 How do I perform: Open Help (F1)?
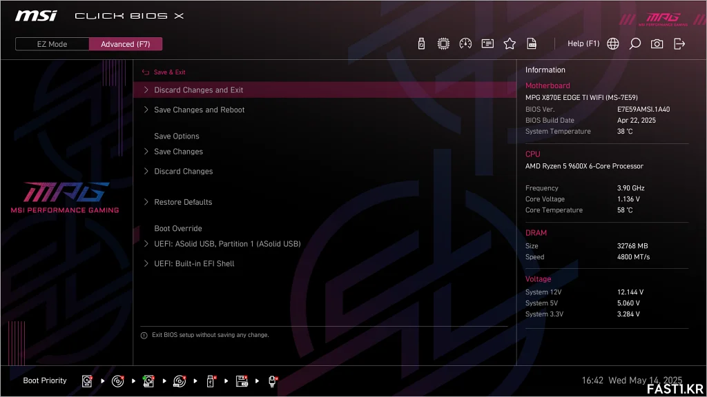[x=583, y=43]
